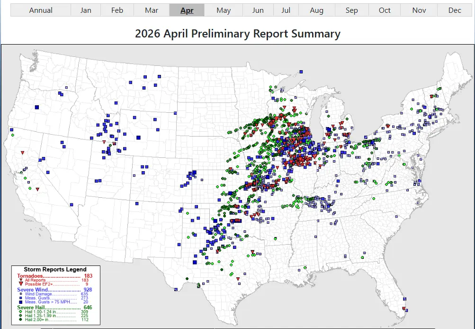475x329 pixels.
Task: Click the Possible EF2+ tornado legend triangle
Action: tap(21, 284)
